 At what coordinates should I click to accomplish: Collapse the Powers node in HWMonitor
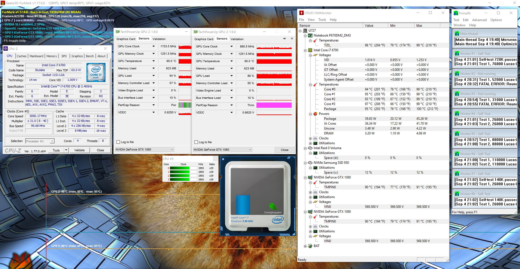310,114
